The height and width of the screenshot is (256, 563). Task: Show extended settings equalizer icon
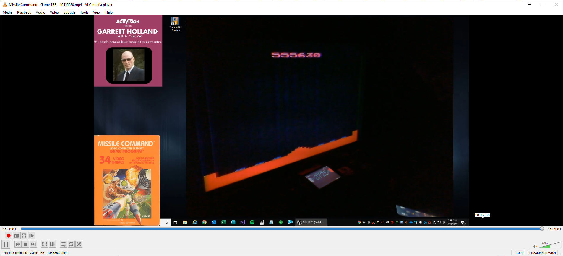(x=52, y=244)
